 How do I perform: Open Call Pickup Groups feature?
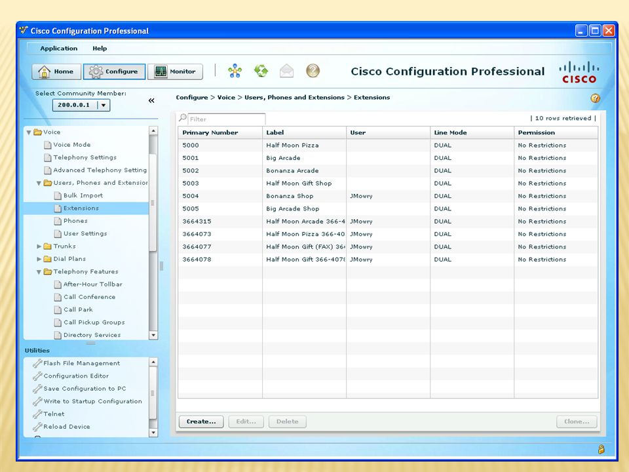94,323
